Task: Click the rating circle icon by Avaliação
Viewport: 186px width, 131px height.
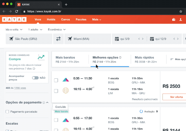Action: [141, 111]
